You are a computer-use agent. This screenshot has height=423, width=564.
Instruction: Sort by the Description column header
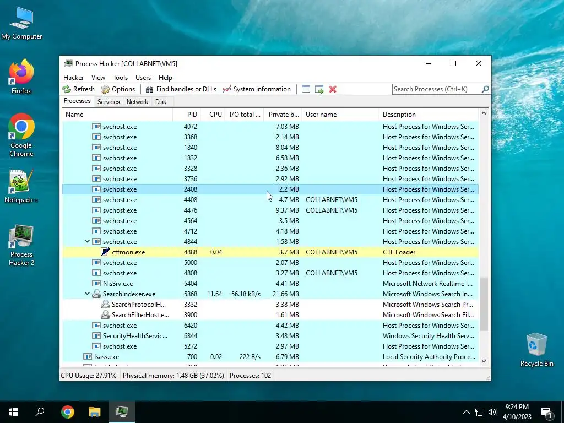[429, 115]
